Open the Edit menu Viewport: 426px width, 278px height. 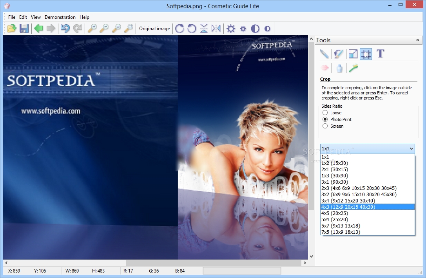tap(23, 17)
